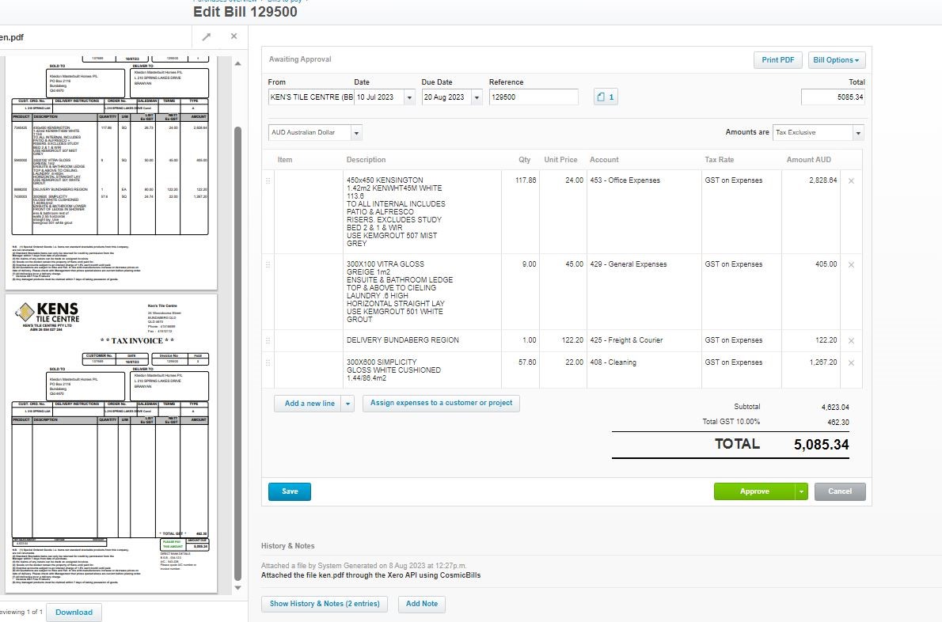Click the 300X100 VITRA GLOSS description cell
The image size is (942, 622).
point(423,292)
